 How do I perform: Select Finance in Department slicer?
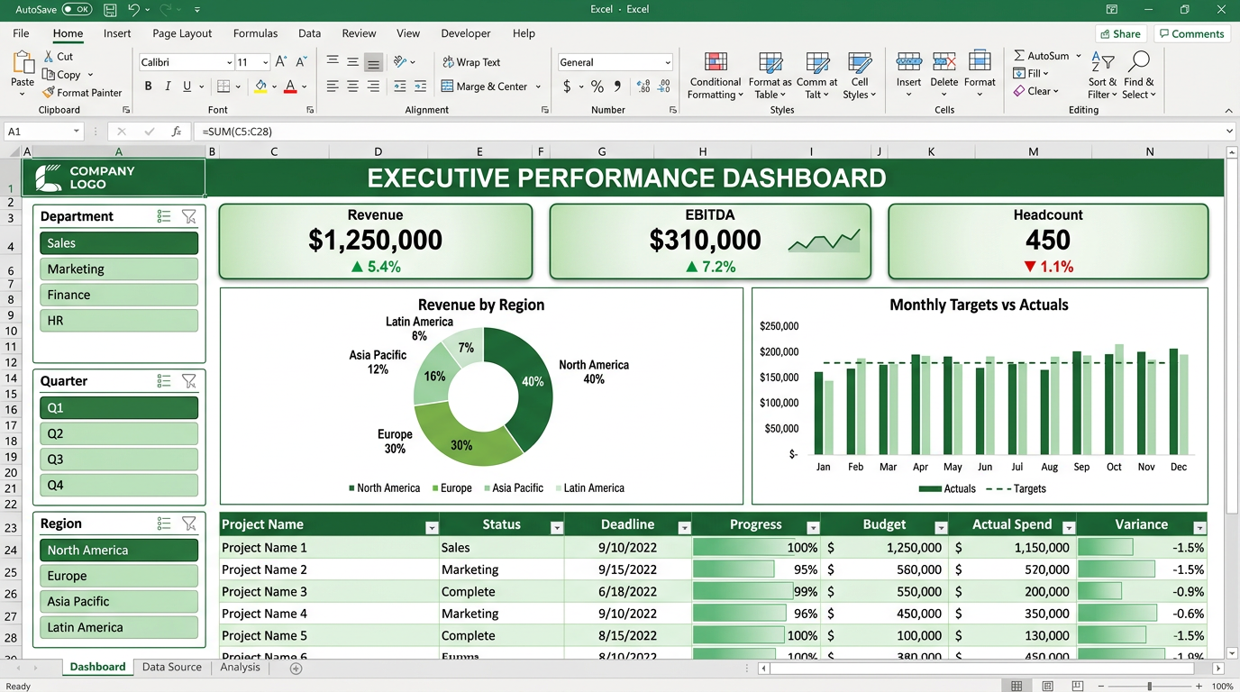coord(119,295)
